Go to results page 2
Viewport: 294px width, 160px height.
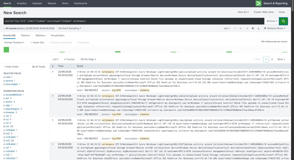(x=272, y=59)
